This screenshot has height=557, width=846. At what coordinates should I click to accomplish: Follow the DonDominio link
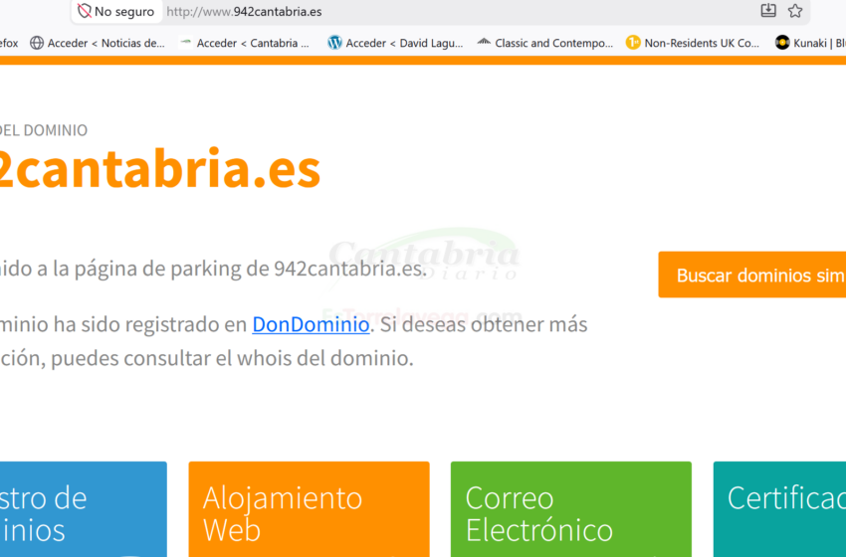pos(311,324)
